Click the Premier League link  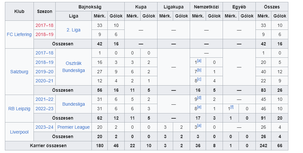[74, 127]
